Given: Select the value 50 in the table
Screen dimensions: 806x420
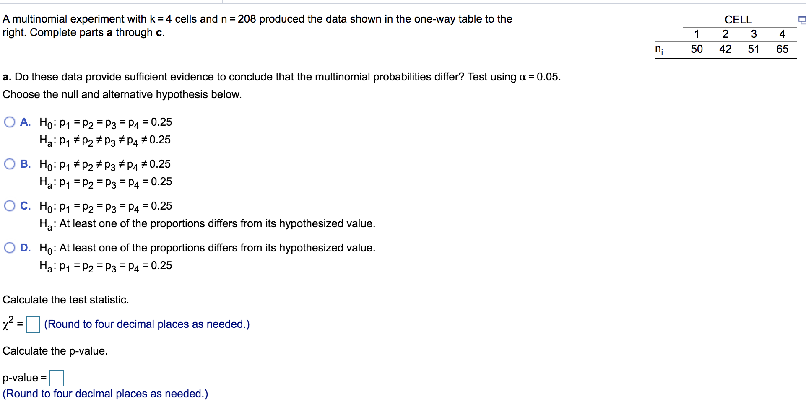Looking at the screenshot, I should point(697,49).
